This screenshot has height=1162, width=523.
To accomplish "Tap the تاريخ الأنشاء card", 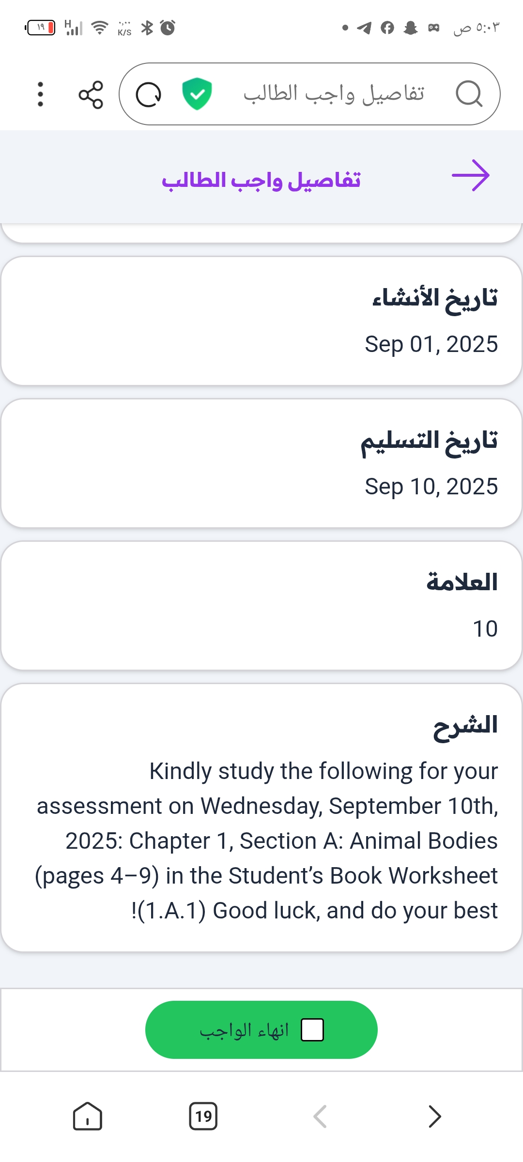I will click(x=261, y=321).
